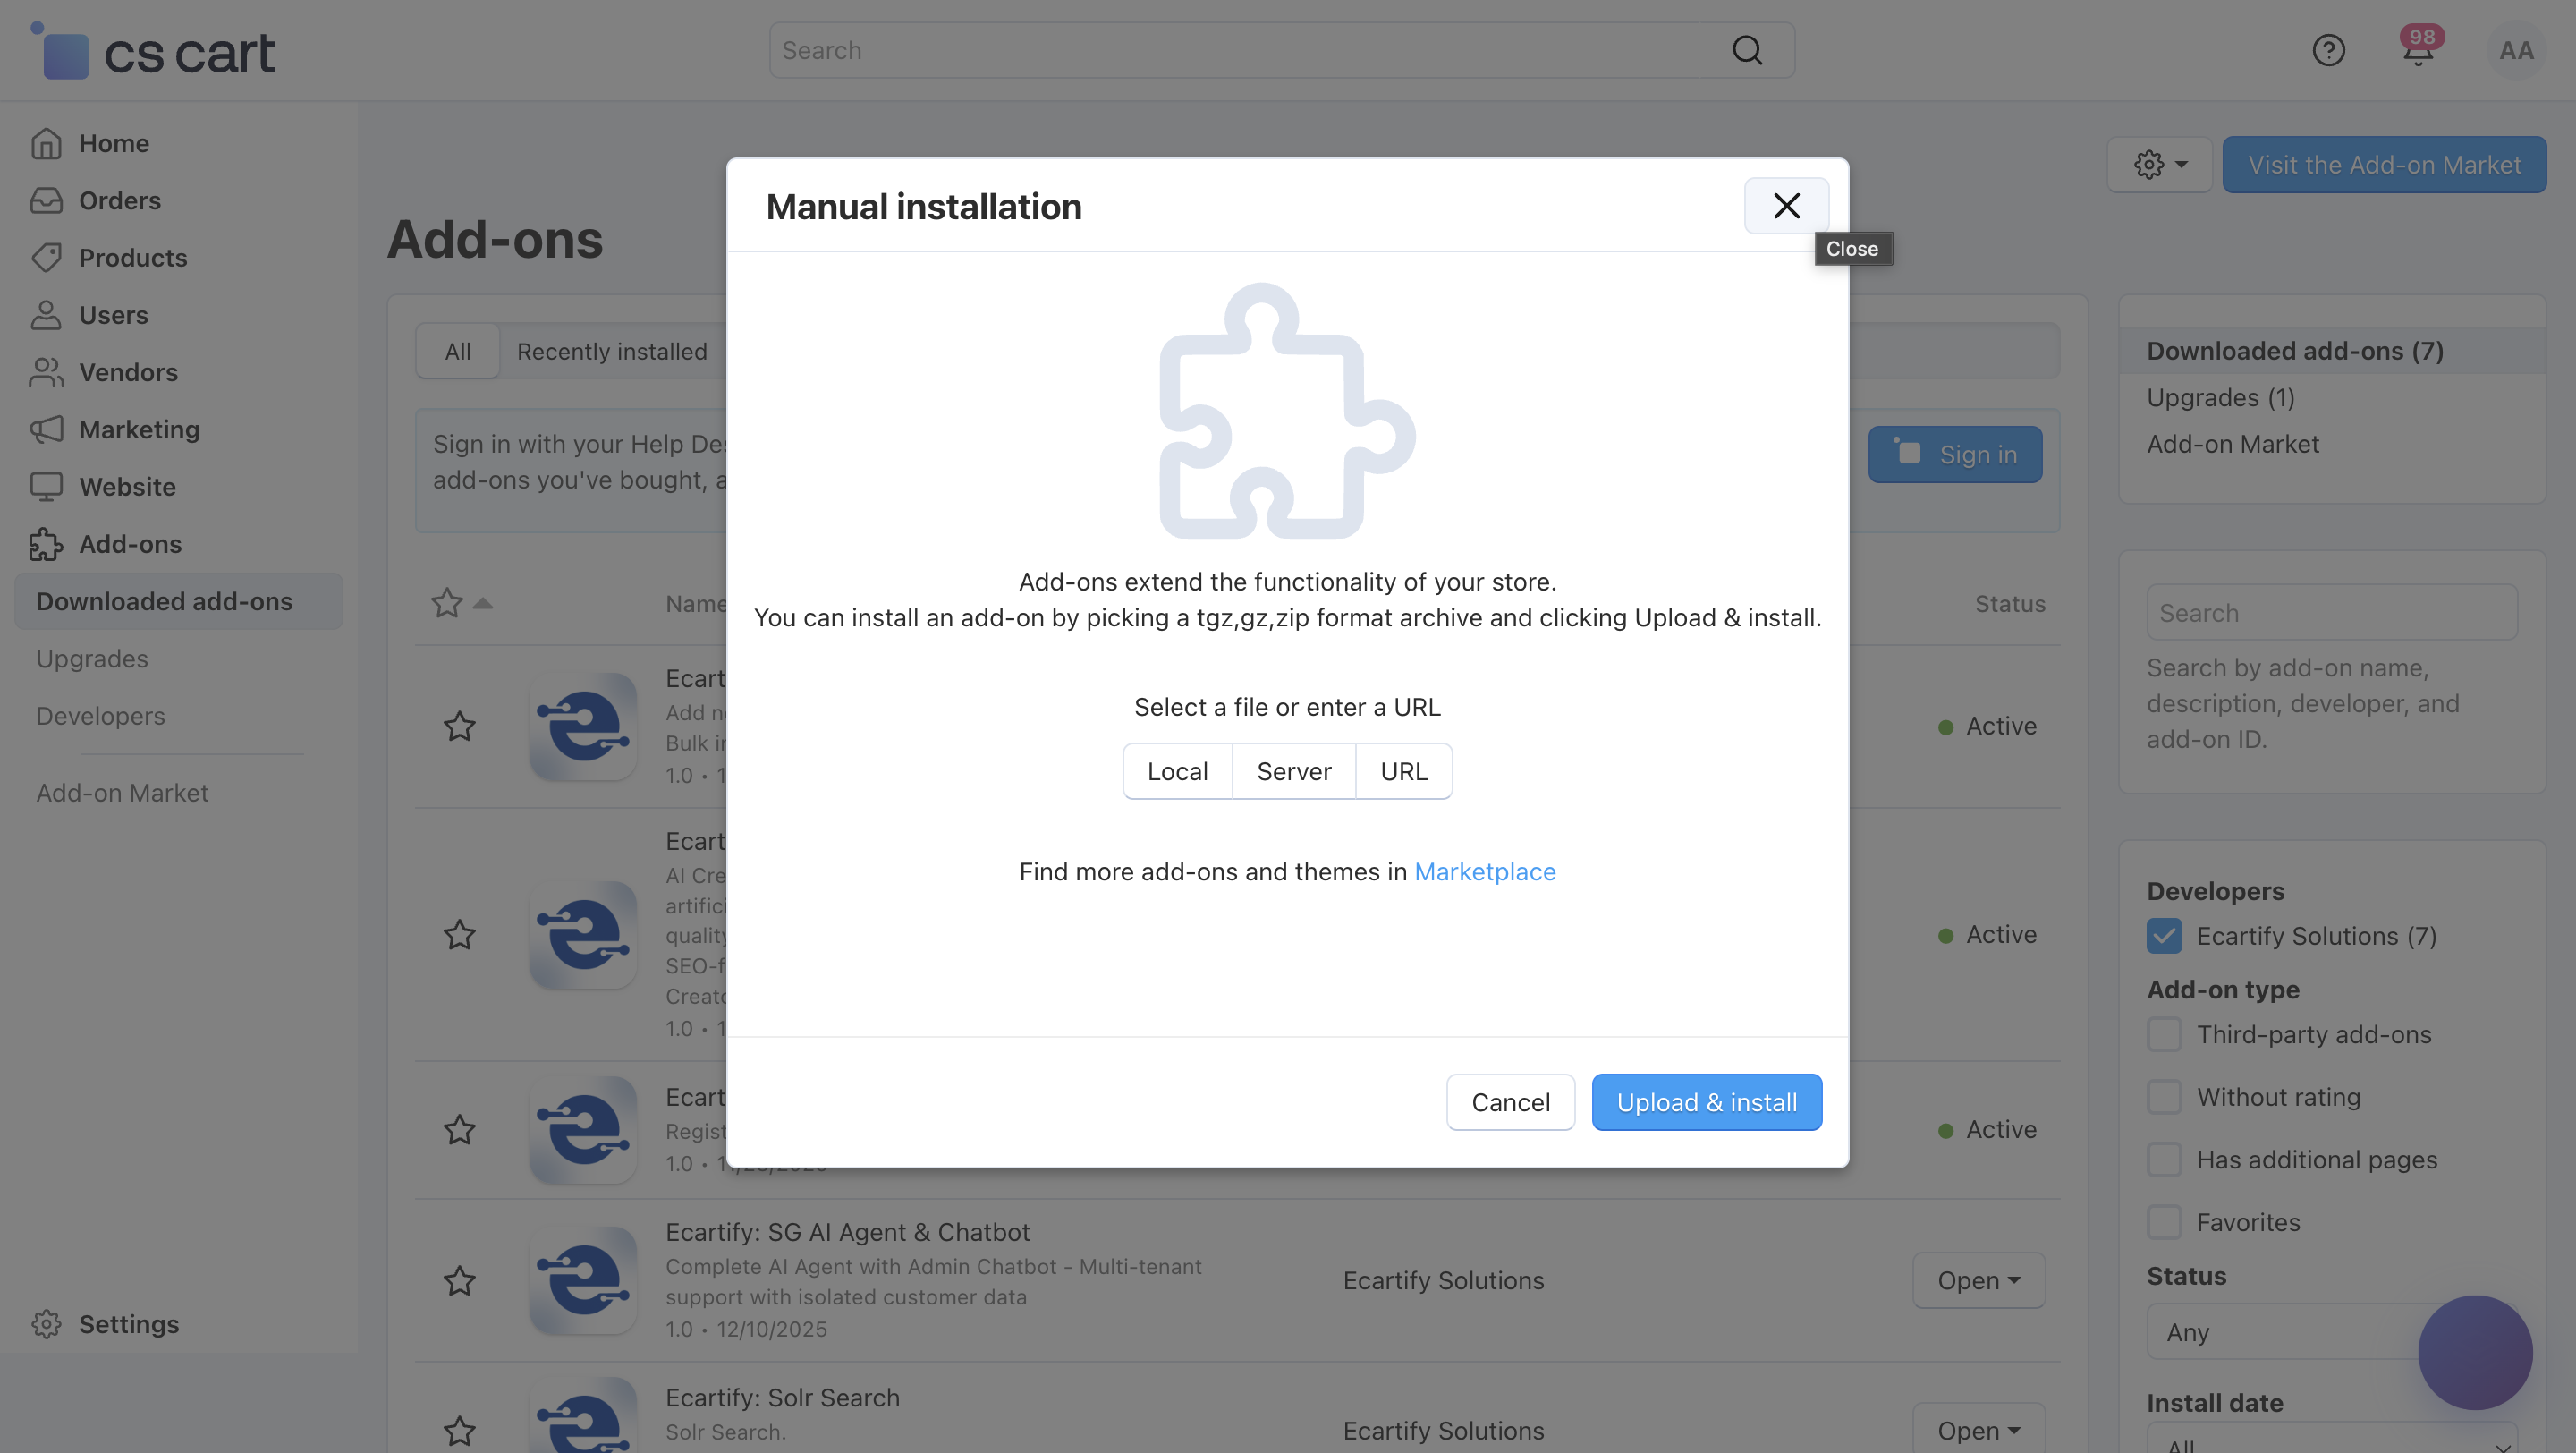Click the help question mark icon
Image resolution: width=2576 pixels, height=1453 pixels.
pos(2328,50)
